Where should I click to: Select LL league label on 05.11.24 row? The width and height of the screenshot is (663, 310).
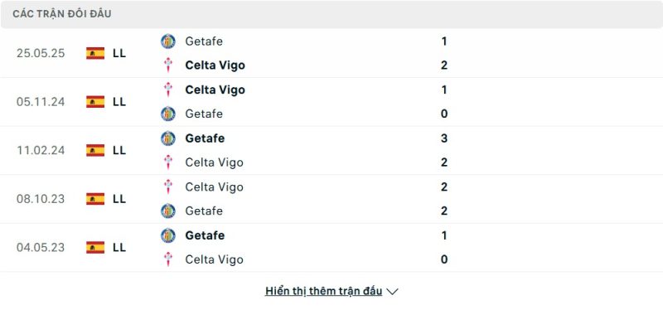119,102
